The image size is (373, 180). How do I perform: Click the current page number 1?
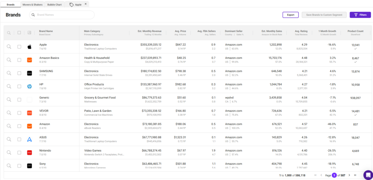click(334, 175)
